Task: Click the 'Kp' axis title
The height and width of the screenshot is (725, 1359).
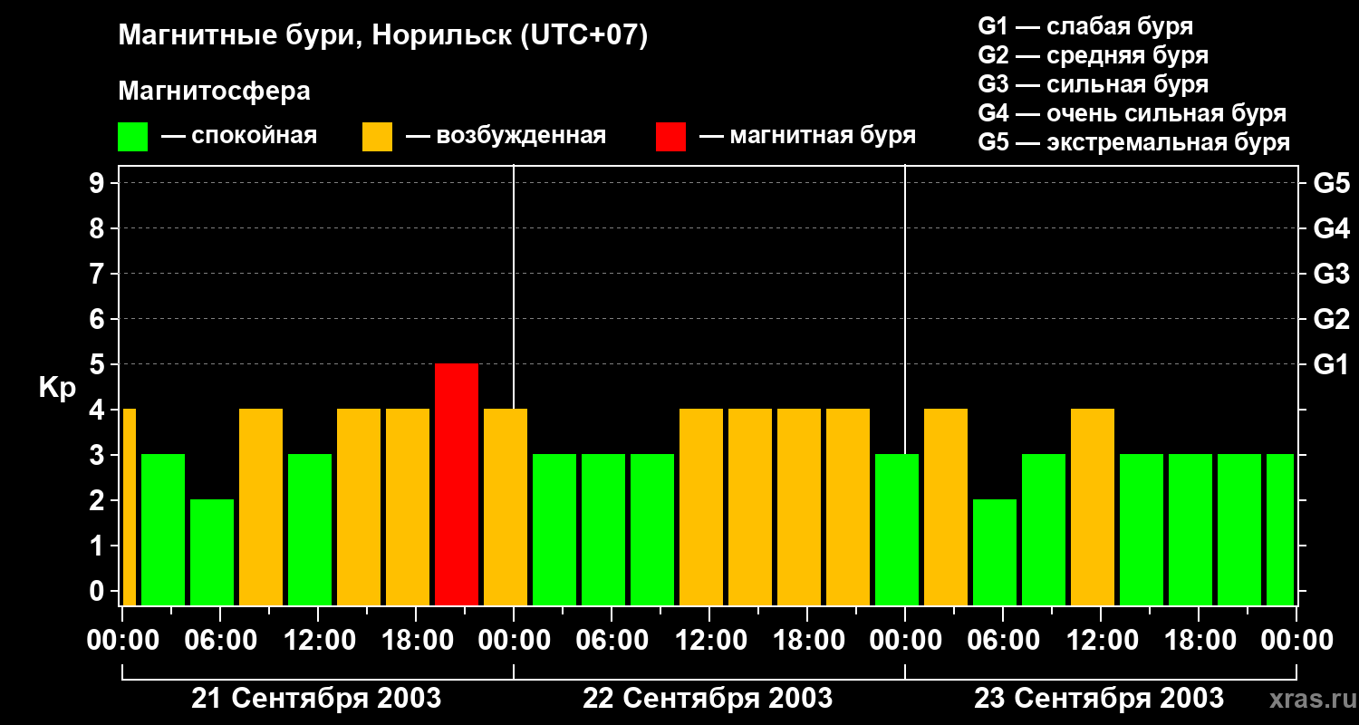Action: tap(56, 388)
